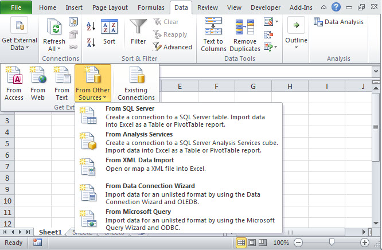The width and height of the screenshot is (382, 250).
Task: Go to first sheet navigation arrow
Action: 5,232
